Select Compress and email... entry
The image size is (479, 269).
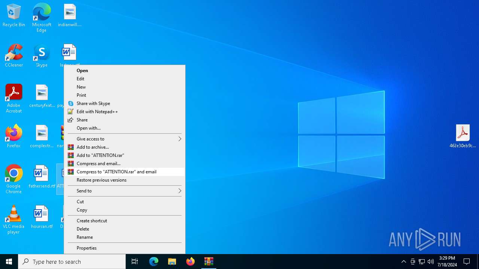click(x=125, y=164)
